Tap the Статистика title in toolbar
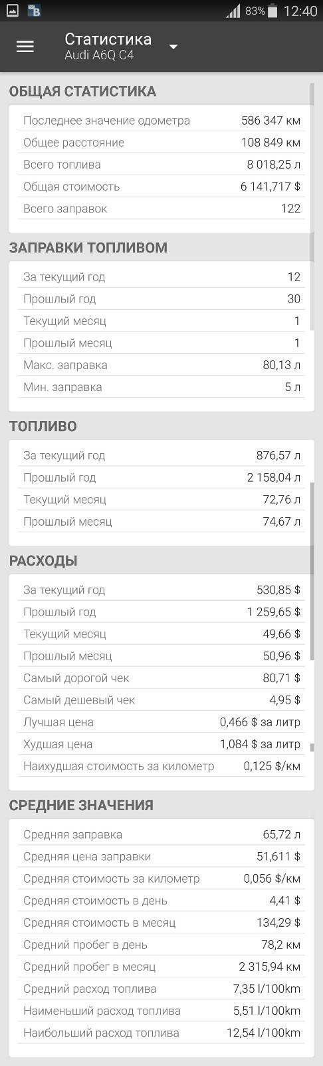Image resolution: width=323 pixels, height=1066 pixels. point(108,39)
